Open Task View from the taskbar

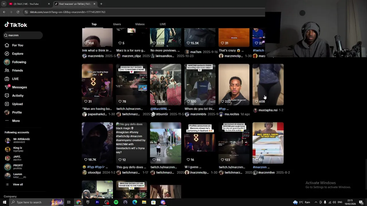coord(69,202)
